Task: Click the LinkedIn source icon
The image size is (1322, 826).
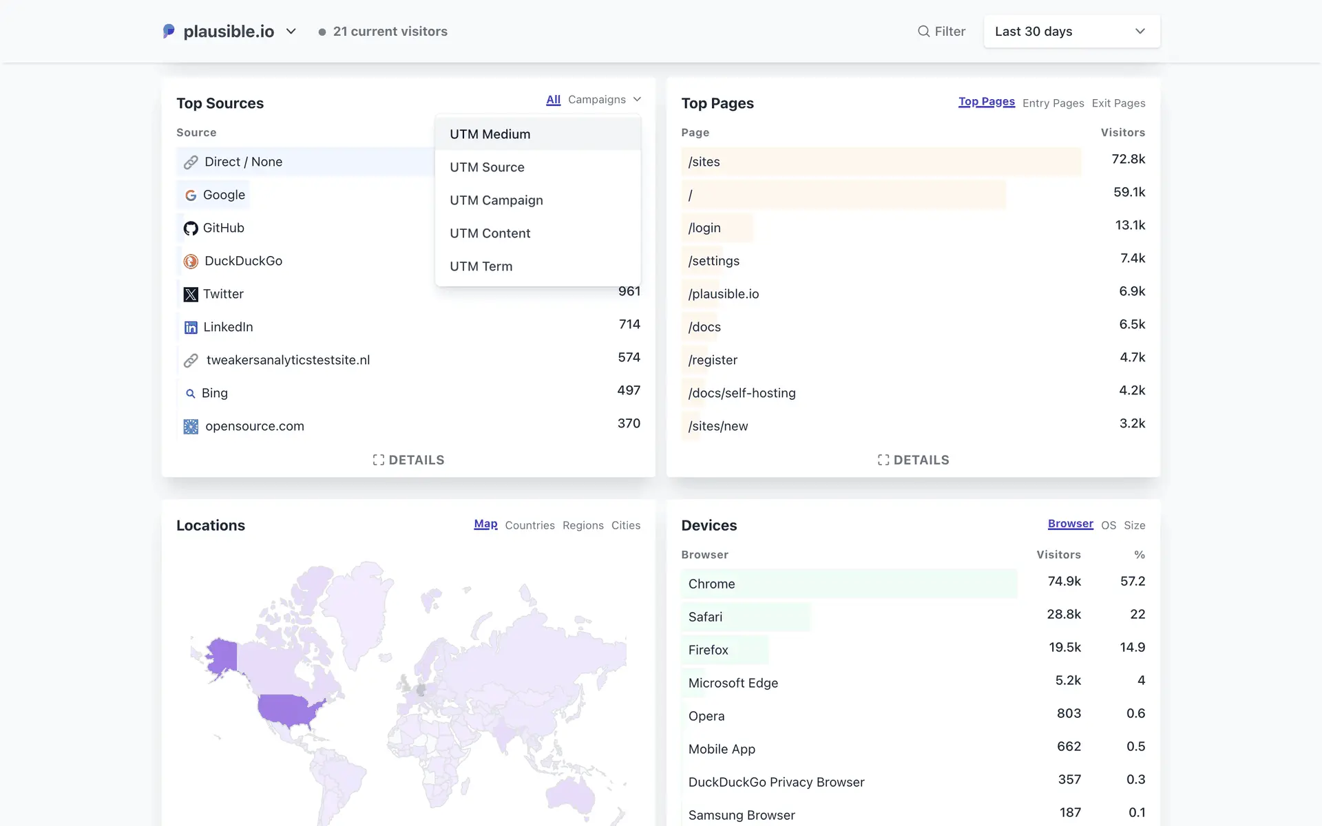Action: [x=191, y=328]
